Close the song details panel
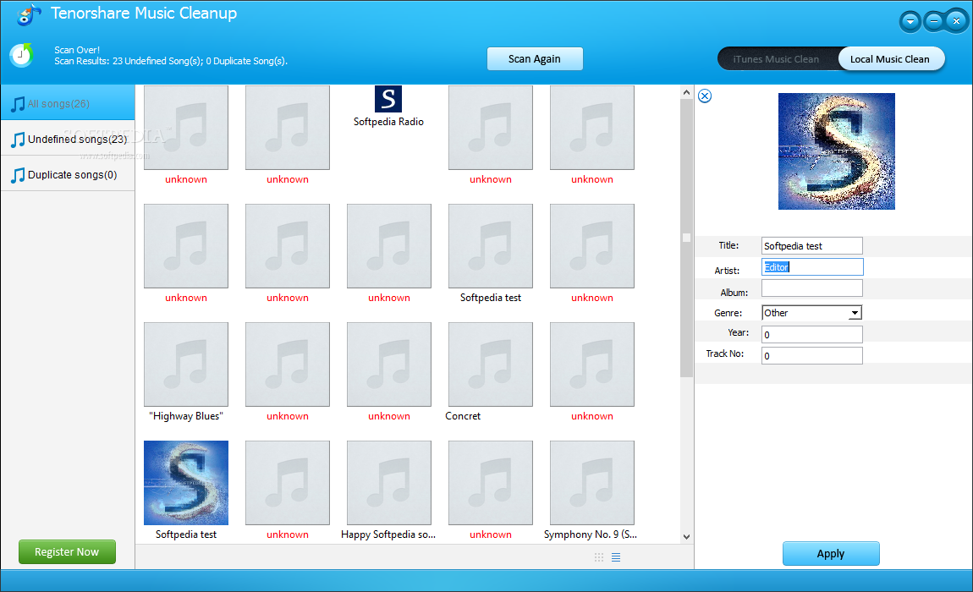 point(705,96)
